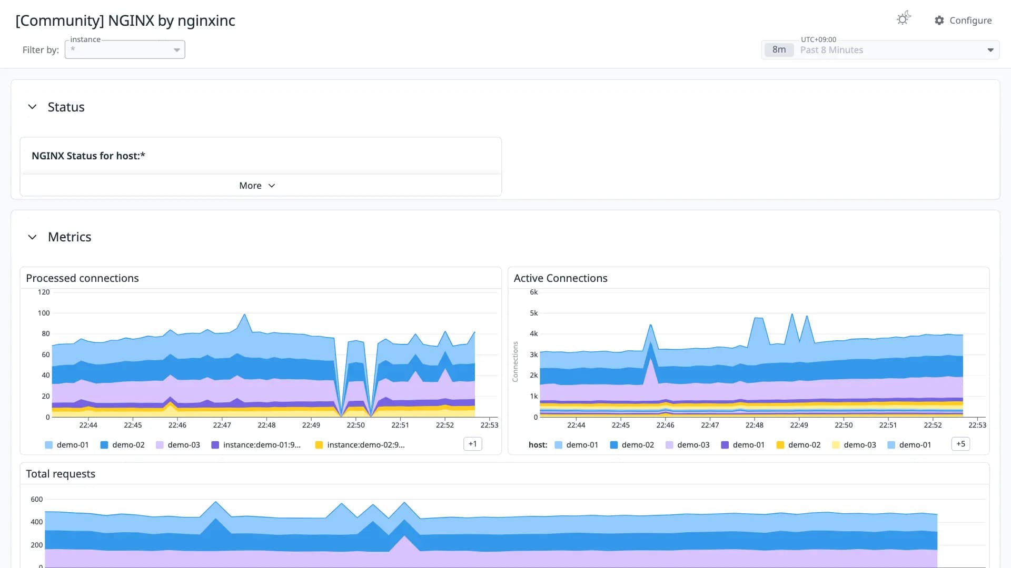Image resolution: width=1011 pixels, height=568 pixels.
Task: Click the host: legend label in Active Connections
Action: (x=538, y=445)
